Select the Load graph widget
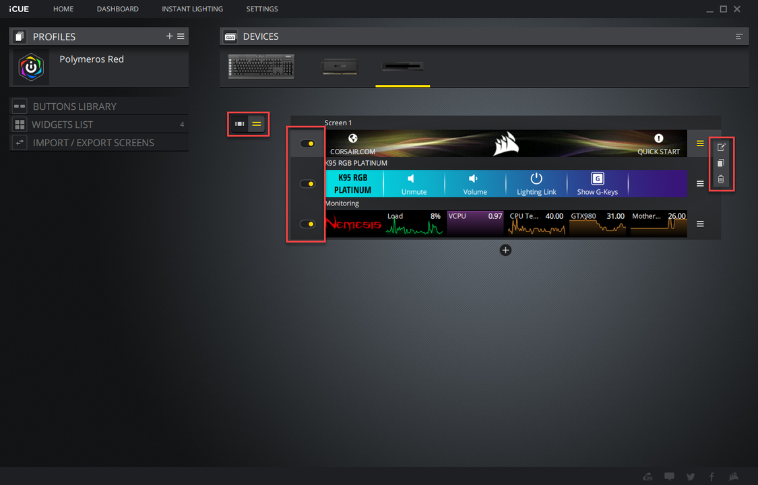This screenshot has width=758, height=485. click(x=414, y=224)
